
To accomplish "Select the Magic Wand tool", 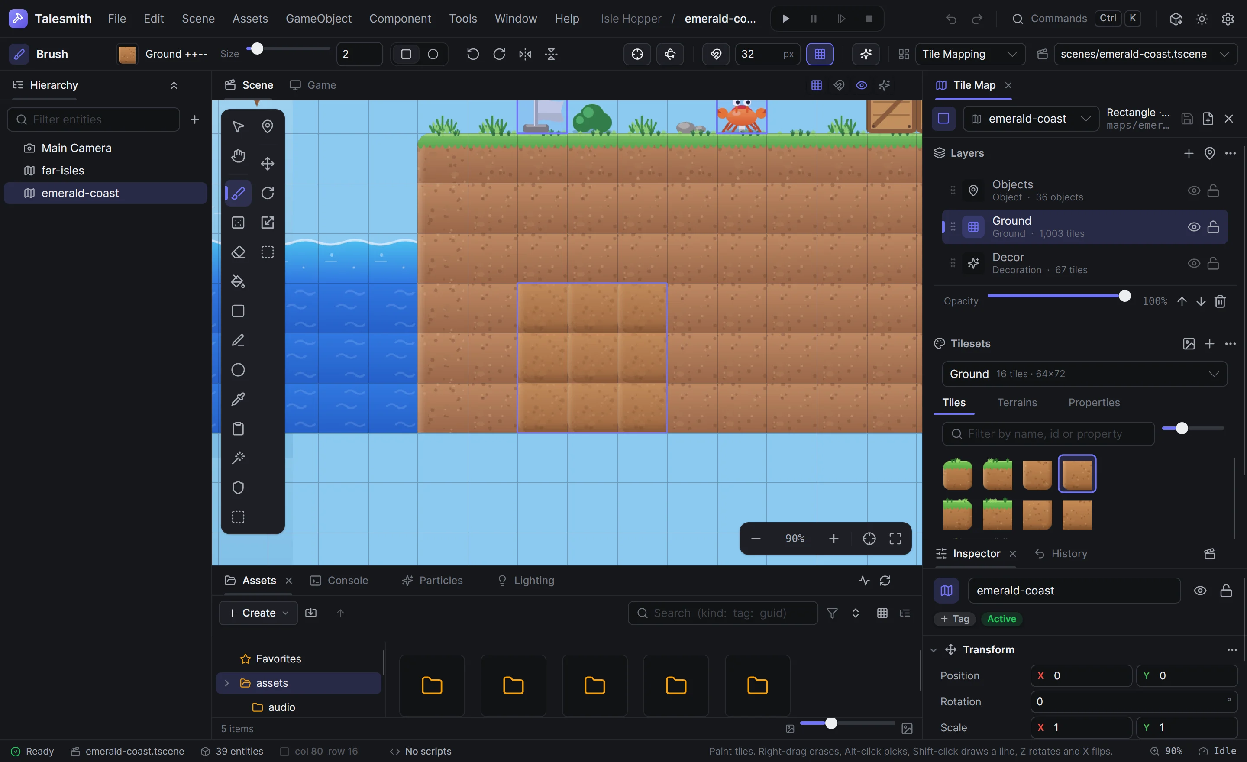I will [x=238, y=458].
